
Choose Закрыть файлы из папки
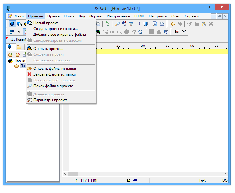(61, 74)
